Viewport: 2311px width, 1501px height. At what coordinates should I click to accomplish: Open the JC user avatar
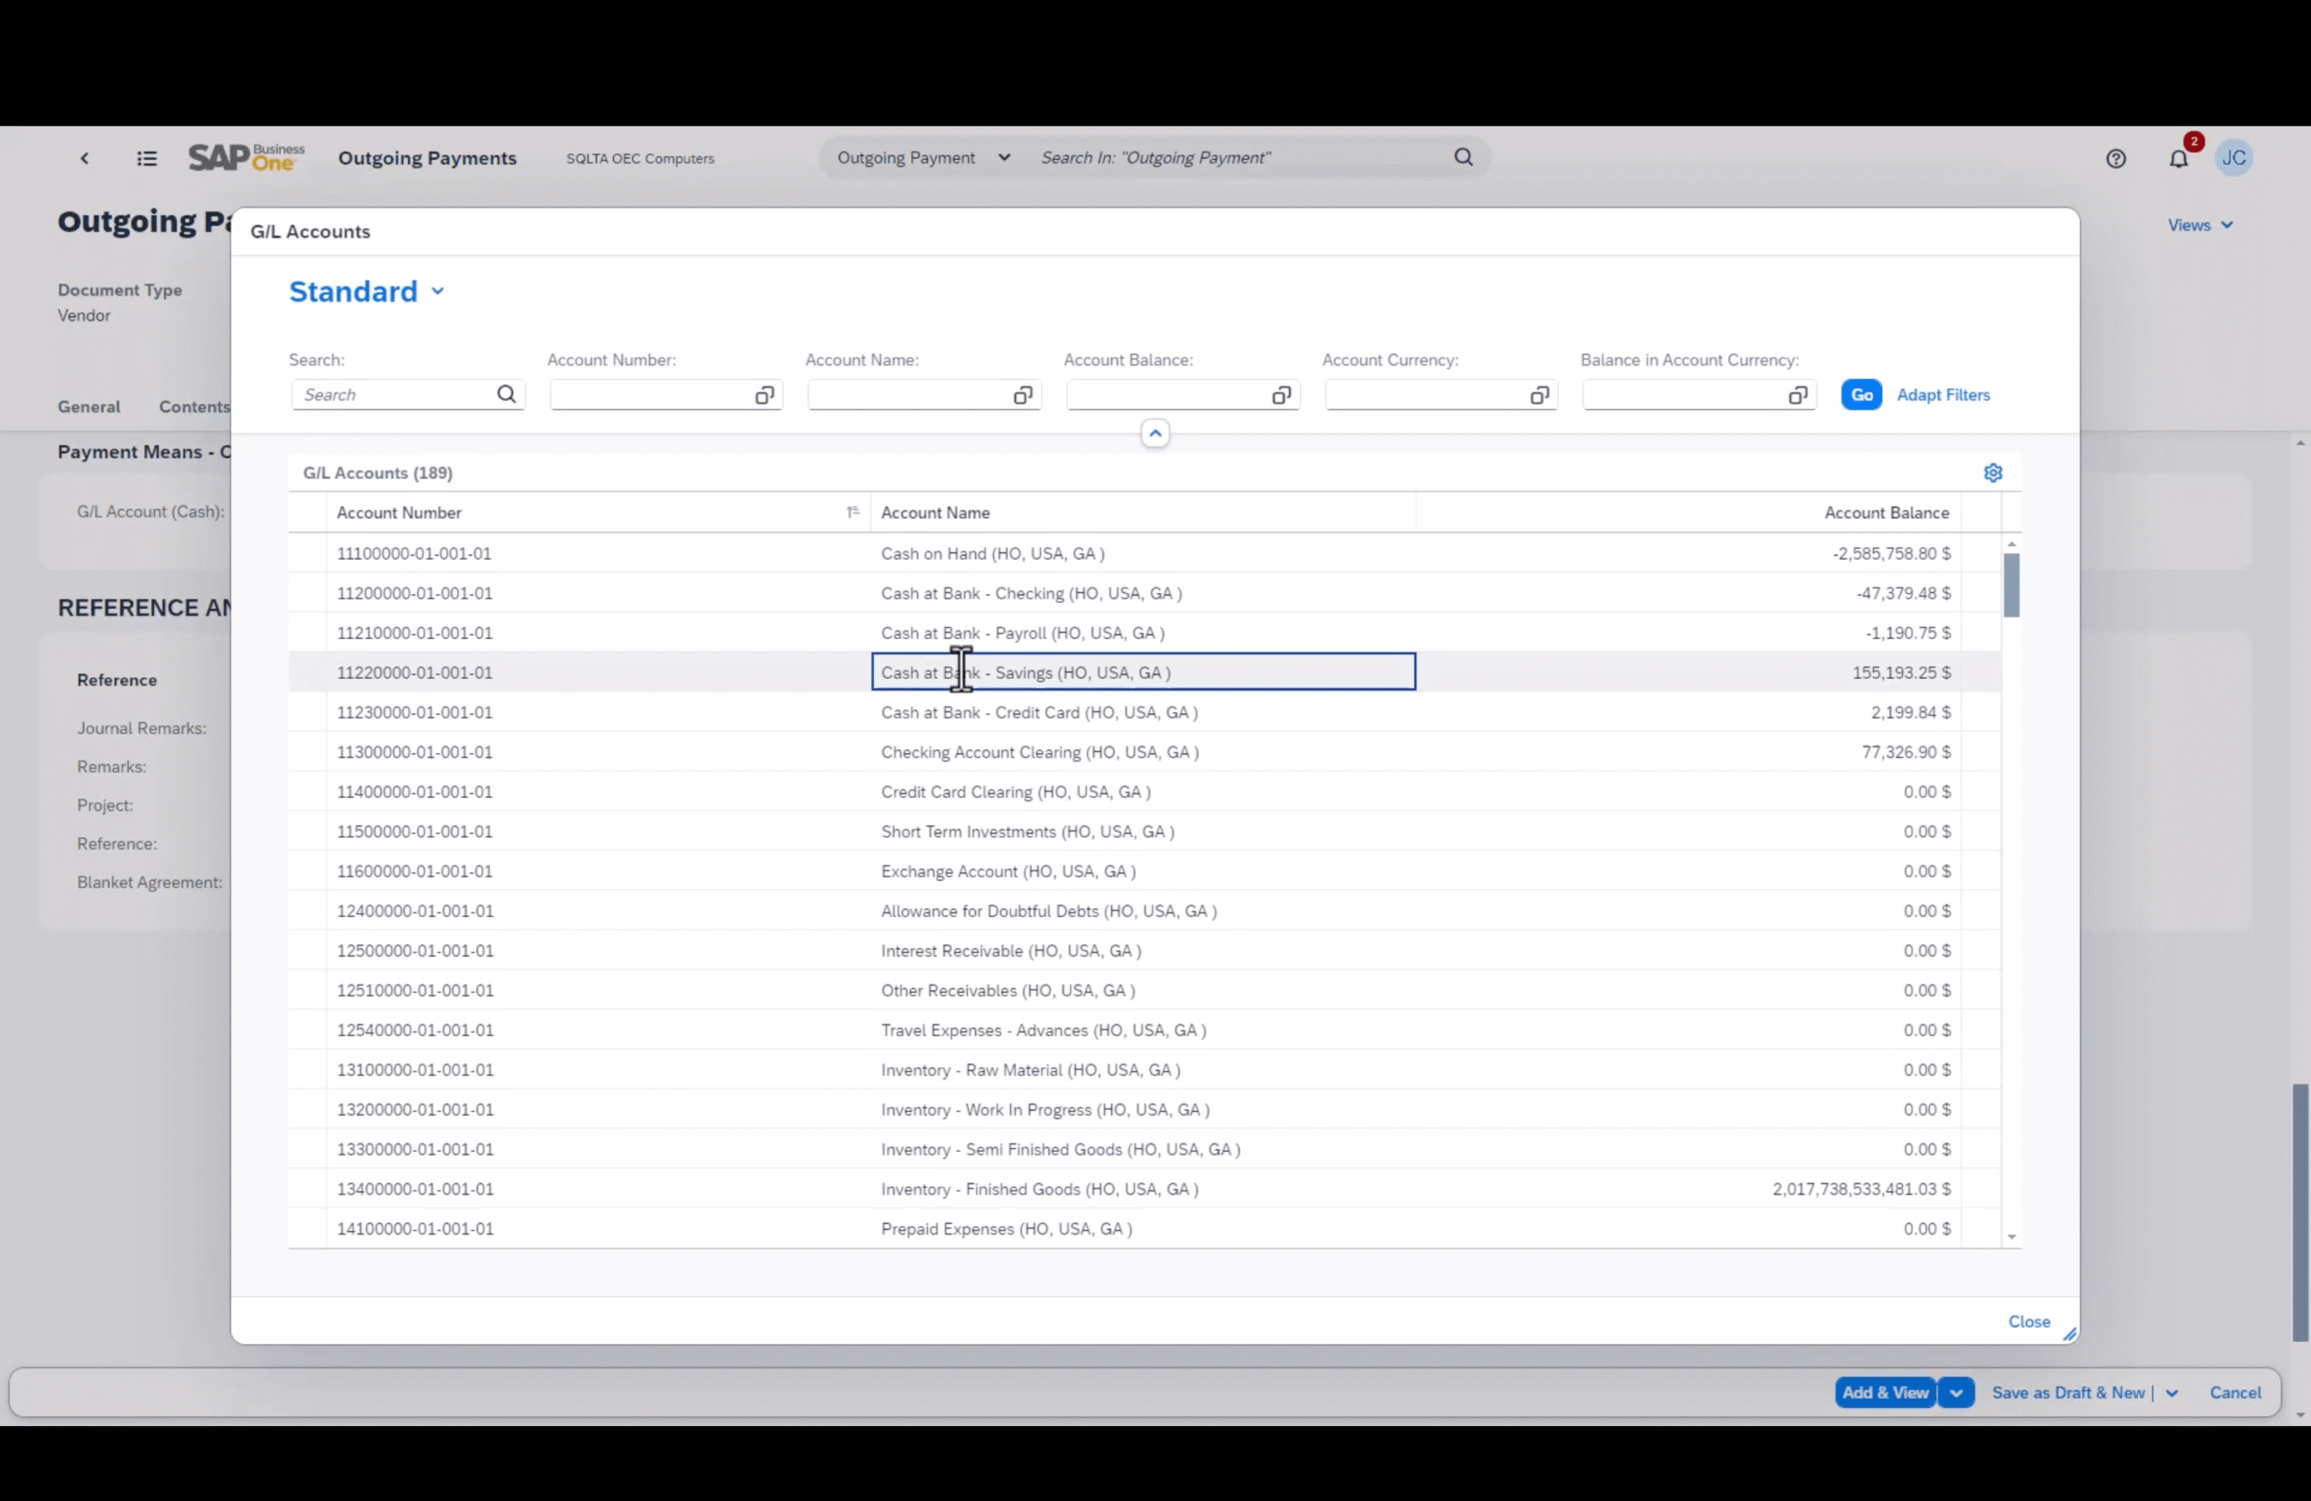(2234, 157)
